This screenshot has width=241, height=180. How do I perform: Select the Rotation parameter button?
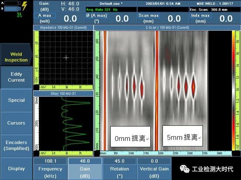119,169
